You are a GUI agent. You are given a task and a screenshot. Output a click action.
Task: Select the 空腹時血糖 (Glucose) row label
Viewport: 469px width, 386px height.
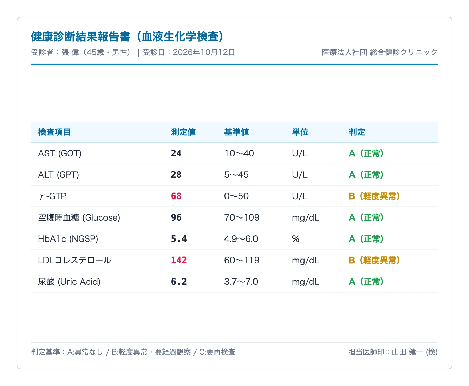79,217
